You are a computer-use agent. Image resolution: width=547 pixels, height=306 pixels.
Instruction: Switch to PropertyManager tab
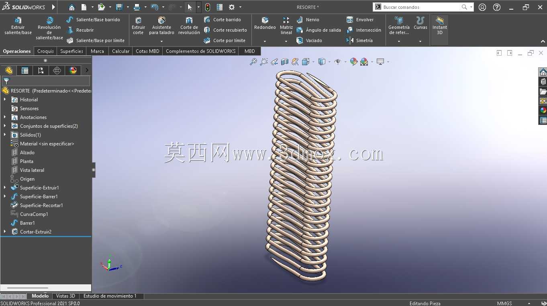[25, 70]
